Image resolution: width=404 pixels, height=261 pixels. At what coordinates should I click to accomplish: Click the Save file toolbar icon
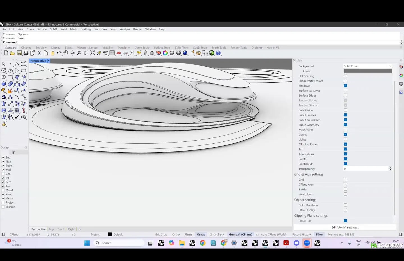19,53
